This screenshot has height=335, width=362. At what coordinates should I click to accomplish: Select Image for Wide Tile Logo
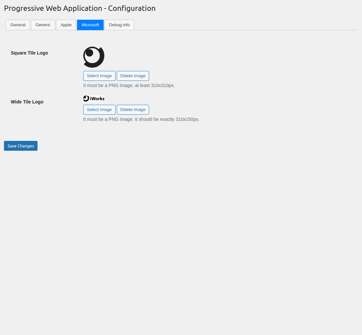pyautogui.click(x=99, y=110)
